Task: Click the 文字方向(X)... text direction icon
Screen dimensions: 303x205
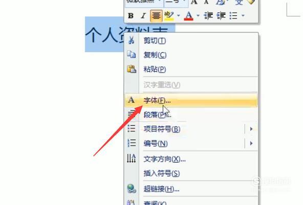Action: click(x=132, y=158)
